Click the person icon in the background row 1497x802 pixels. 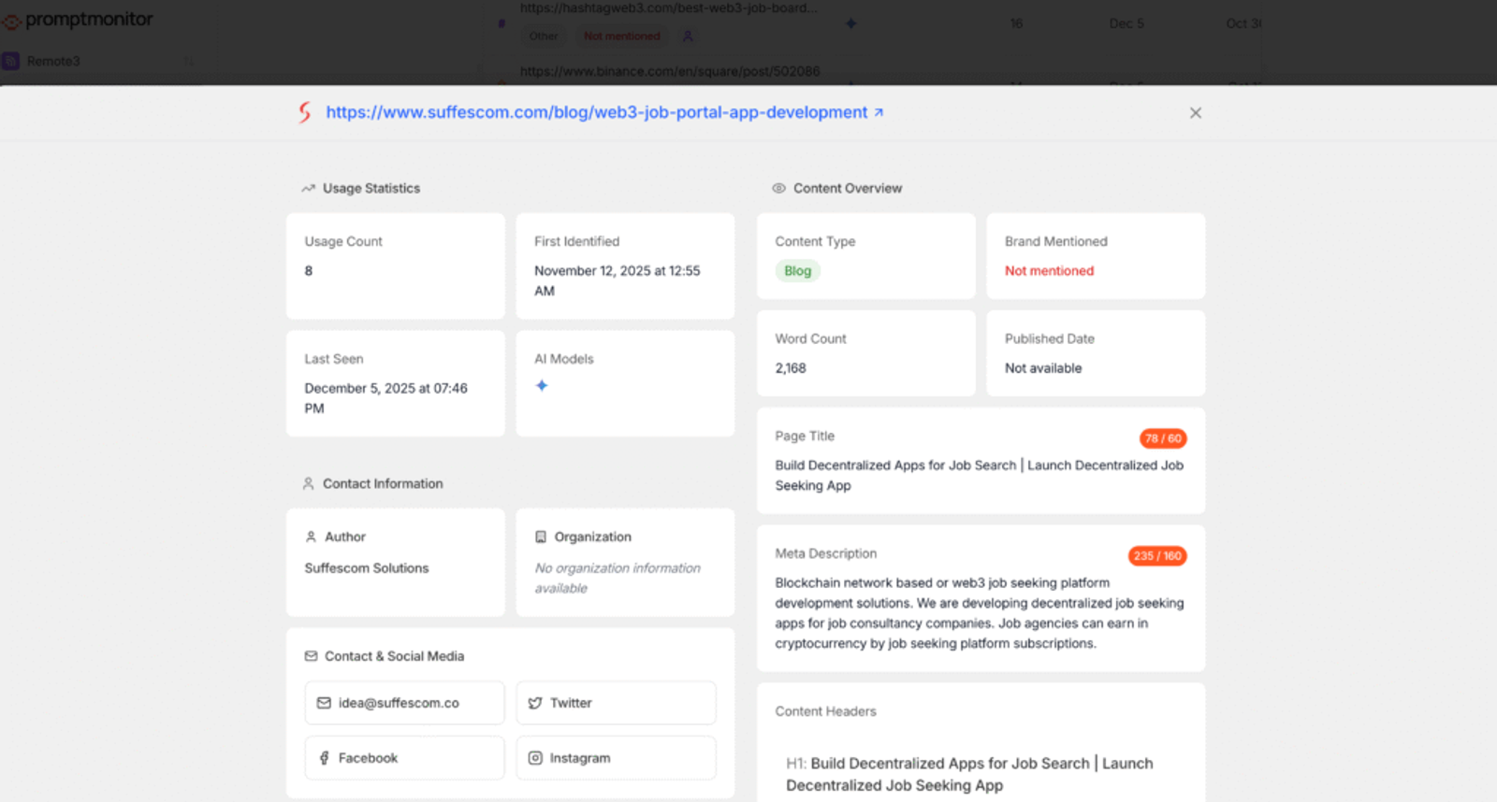click(x=688, y=36)
